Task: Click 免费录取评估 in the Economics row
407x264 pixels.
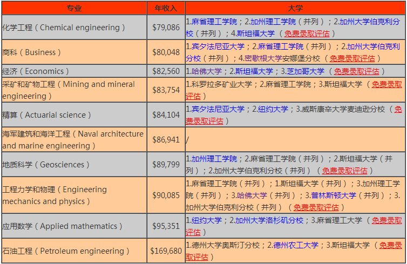Action: click(357, 71)
